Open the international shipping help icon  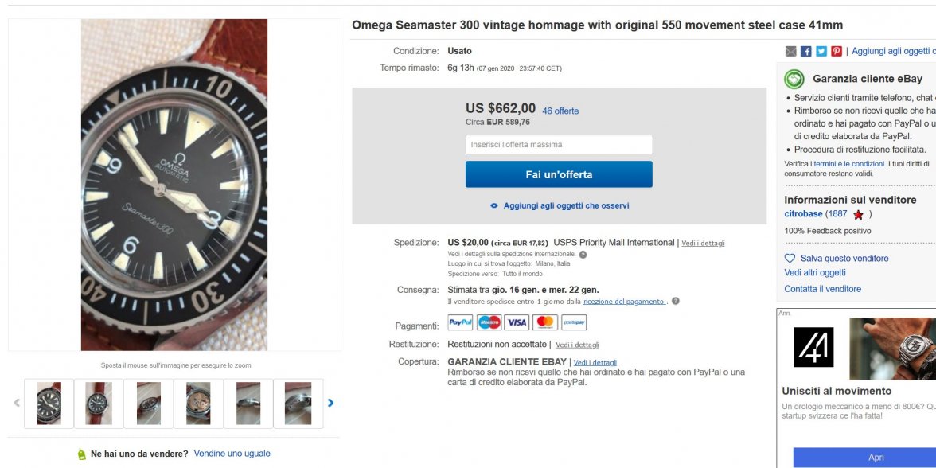point(583,255)
